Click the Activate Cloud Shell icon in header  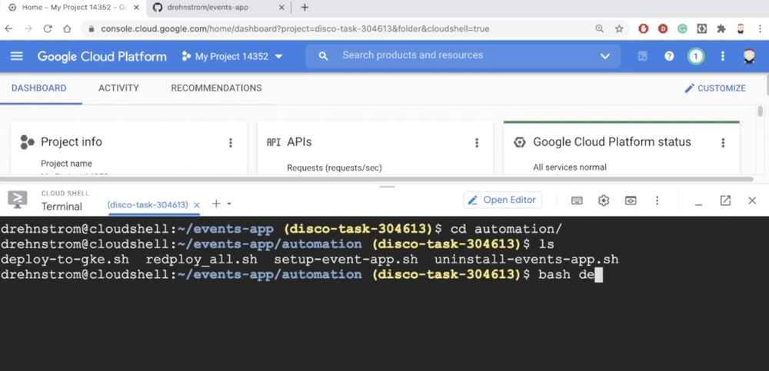click(642, 56)
